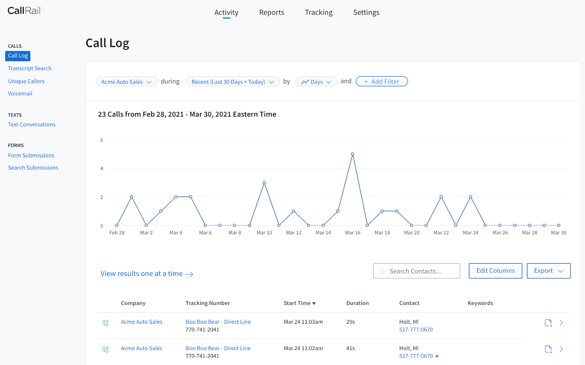Screen dimensions: 585x365
Task: Open Boo Boo Bear - Direct Line in 11:02am row
Action: coord(218,348)
